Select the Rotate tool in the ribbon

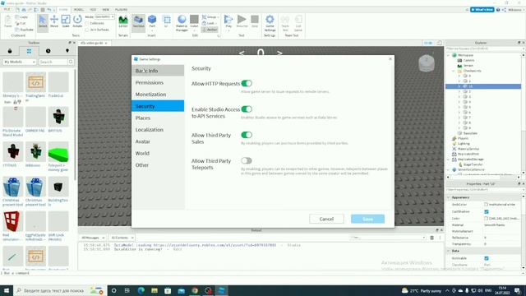click(77, 21)
